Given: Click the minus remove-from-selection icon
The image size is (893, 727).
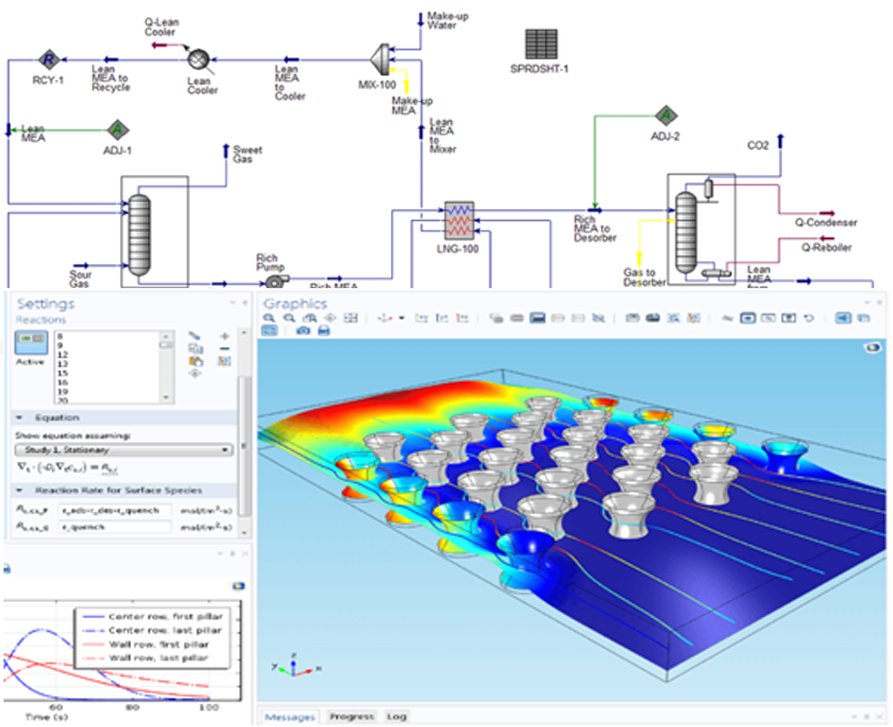Looking at the screenshot, I should pyautogui.click(x=225, y=349).
